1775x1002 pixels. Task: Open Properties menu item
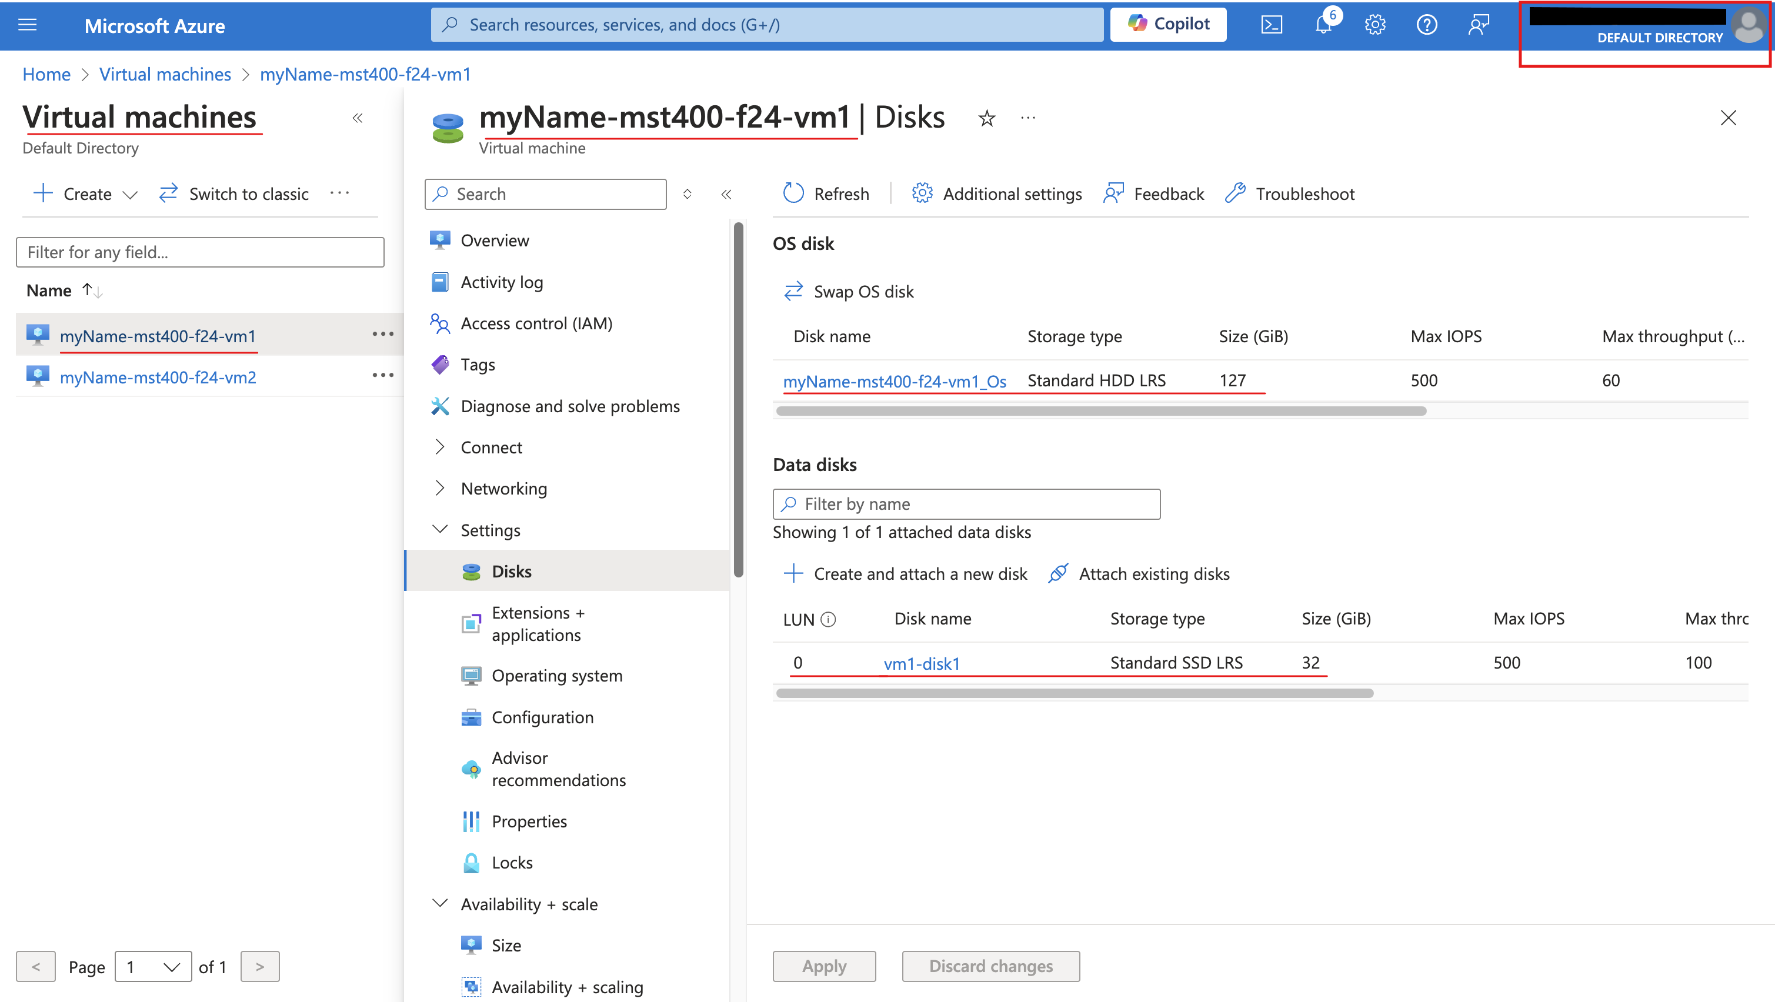[529, 821]
